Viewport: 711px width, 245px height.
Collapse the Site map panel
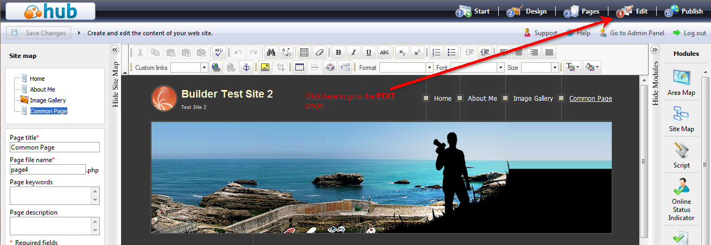[115, 50]
